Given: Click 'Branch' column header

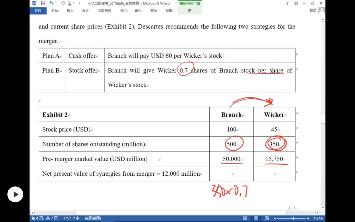Looking at the screenshot, I should (231, 115).
